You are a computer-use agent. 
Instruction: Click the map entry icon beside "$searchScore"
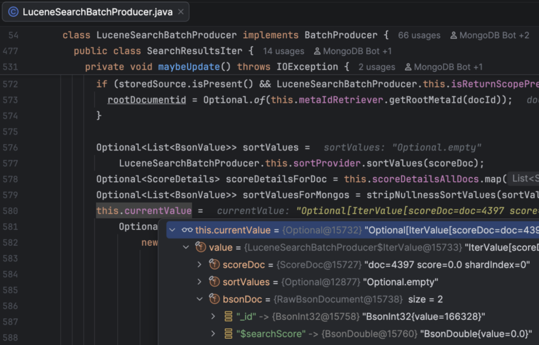click(228, 333)
